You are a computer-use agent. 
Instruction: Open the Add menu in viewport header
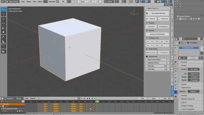point(34,2)
